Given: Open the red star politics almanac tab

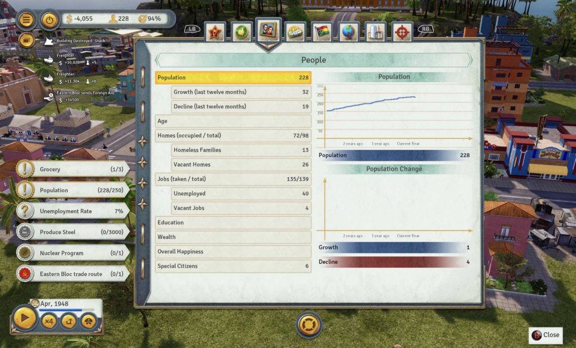Looking at the screenshot, I should pyautogui.click(x=215, y=33).
